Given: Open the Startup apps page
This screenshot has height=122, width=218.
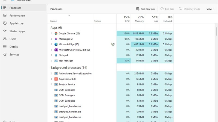Looking at the screenshot, I should tap(17, 31).
